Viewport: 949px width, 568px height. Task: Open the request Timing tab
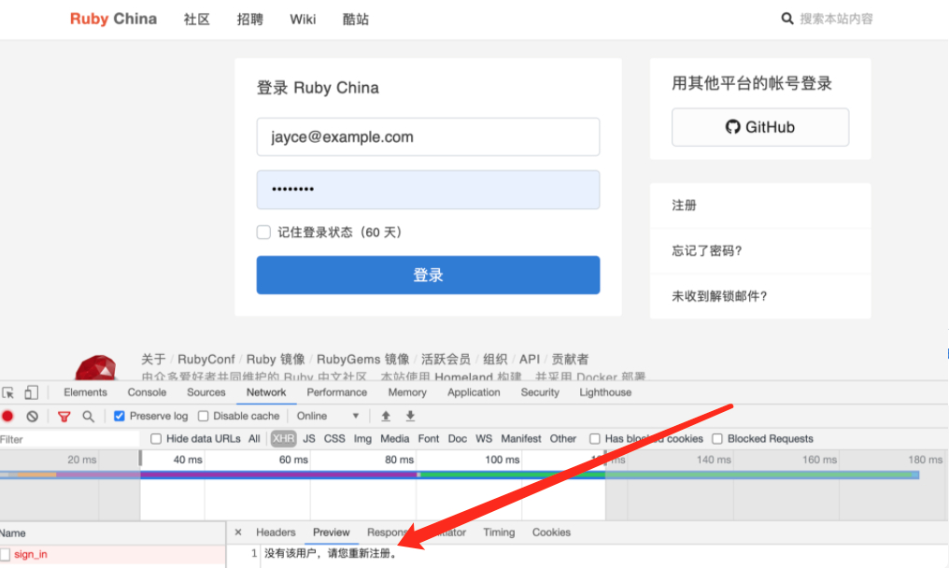click(x=499, y=532)
